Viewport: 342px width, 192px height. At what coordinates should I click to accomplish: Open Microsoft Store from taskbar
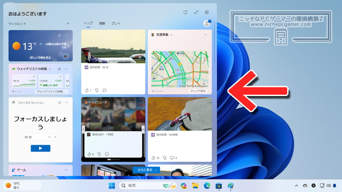pyautogui.click(x=218, y=185)
